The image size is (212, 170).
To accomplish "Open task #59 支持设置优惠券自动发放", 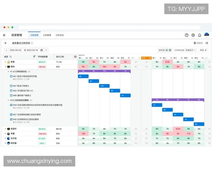I will (37, 105).
